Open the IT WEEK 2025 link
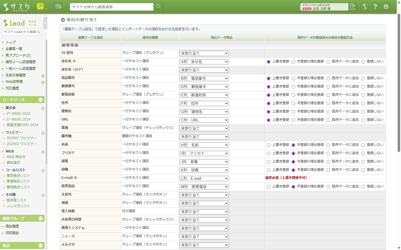401x250 pixels. [18, 114]
